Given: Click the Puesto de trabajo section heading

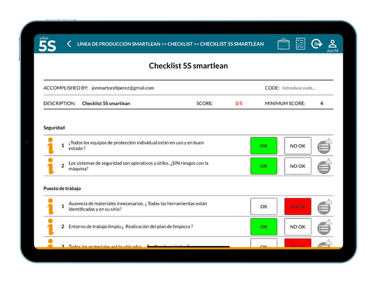Looking at the screenshot, I should [62, 189].
